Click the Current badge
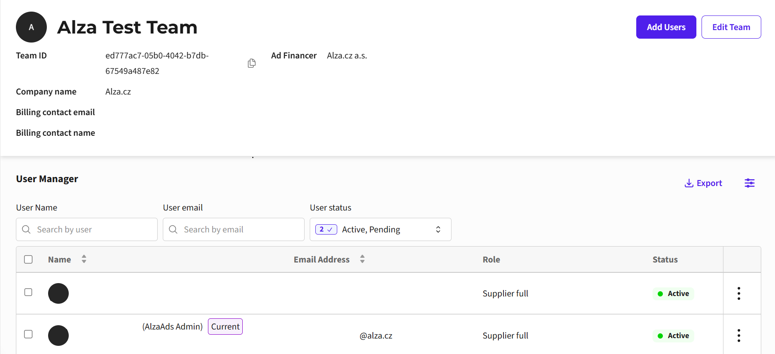 225,327
